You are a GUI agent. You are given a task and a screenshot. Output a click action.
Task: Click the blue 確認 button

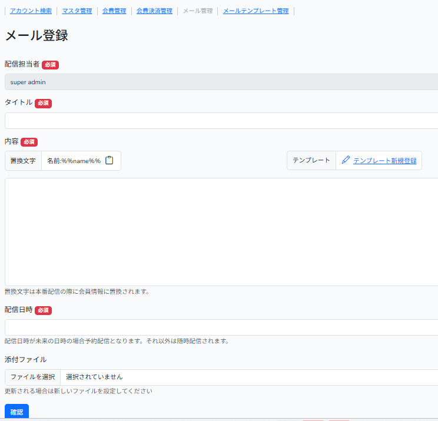pyautogui.click(x=16, y=412)
